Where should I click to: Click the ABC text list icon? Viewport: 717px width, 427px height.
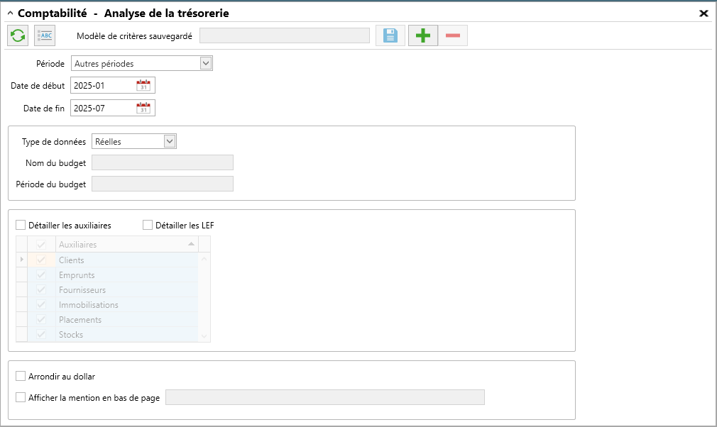[45, 35]
